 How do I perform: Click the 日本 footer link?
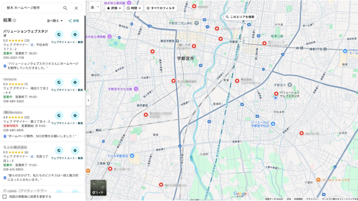[x=289, y=199]
